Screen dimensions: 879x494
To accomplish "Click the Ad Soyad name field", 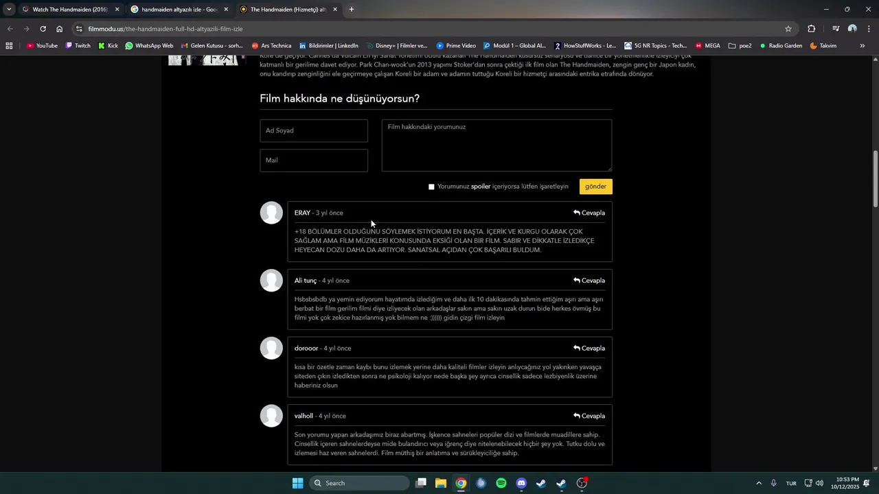I will [x=314, y=130].
